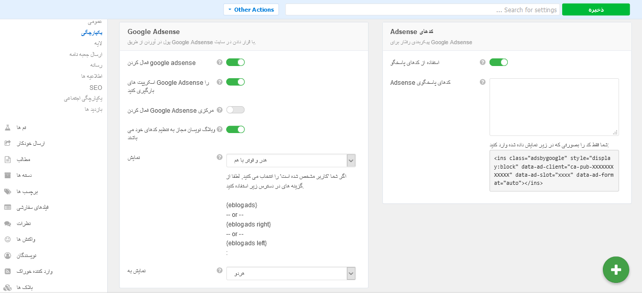Click the green plus floating button
Screen dimensions: 642x293
[616, 270]
